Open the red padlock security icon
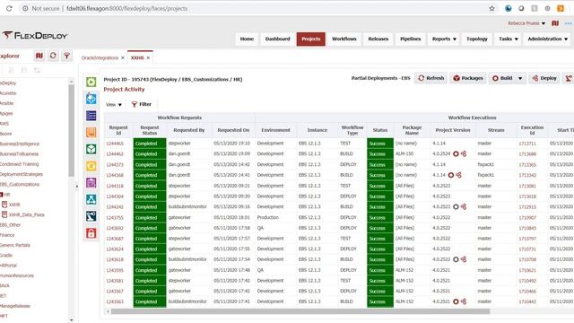This screenshot has width=574, height=323. click(x=91, y=233)
